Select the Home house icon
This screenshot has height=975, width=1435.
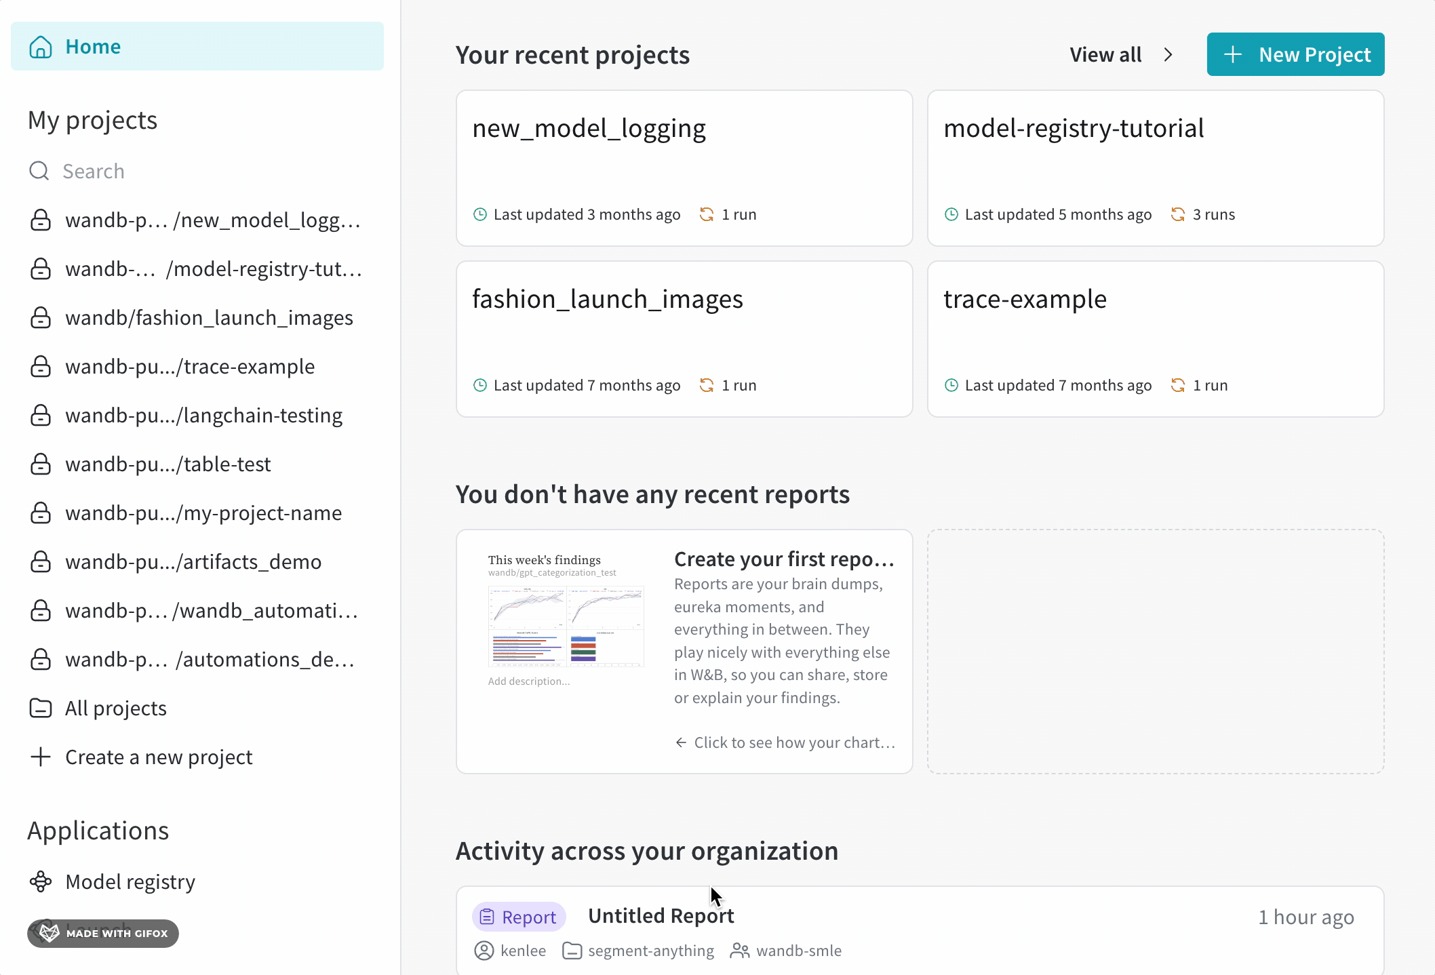pos(41,46)
